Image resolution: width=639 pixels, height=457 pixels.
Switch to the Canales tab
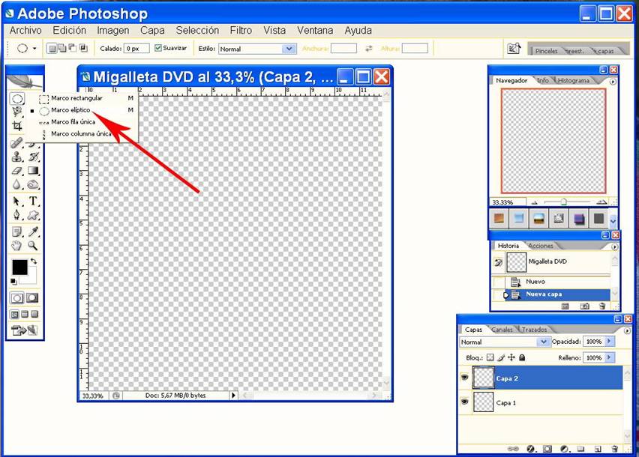501,330
